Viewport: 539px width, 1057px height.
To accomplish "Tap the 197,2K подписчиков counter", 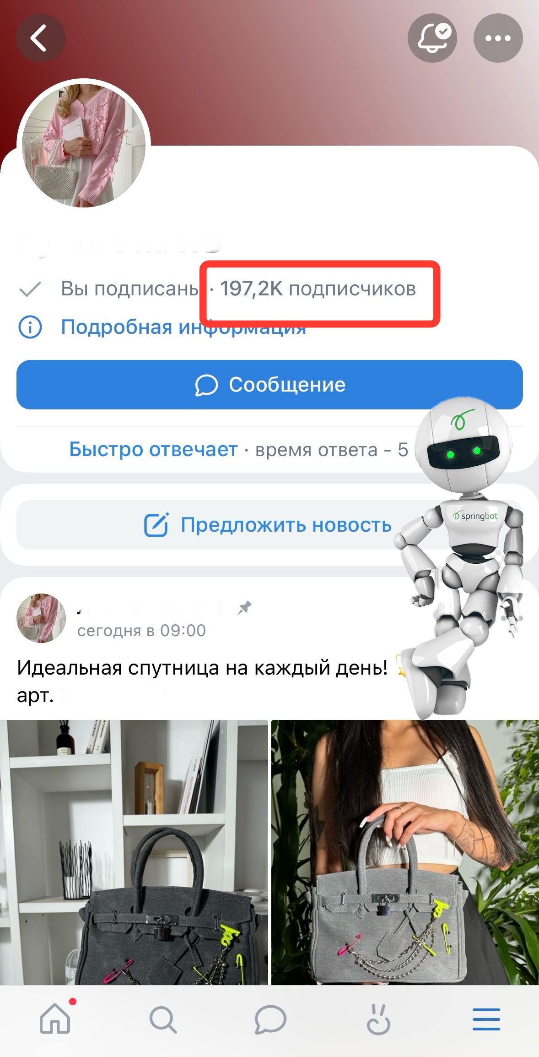I will [x=318, y=289].
